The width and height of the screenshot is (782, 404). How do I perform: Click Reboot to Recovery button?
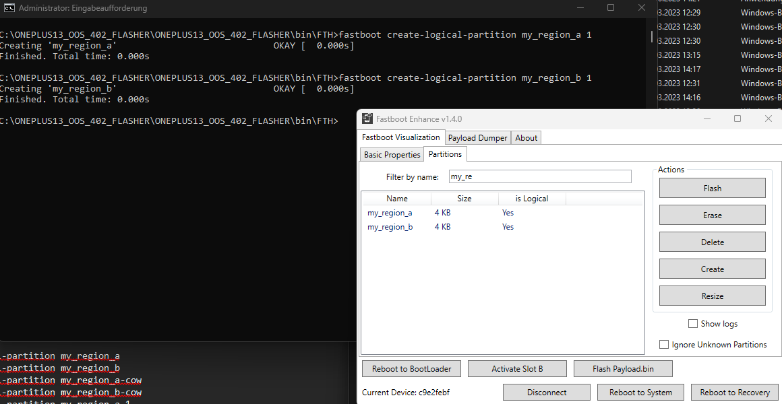pyautogui.click(x=735, y=393)
